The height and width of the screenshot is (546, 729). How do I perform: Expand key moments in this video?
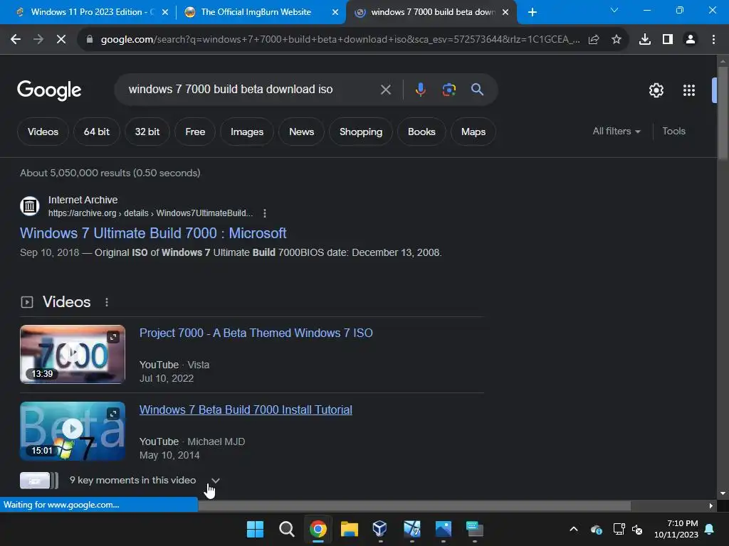215,480
